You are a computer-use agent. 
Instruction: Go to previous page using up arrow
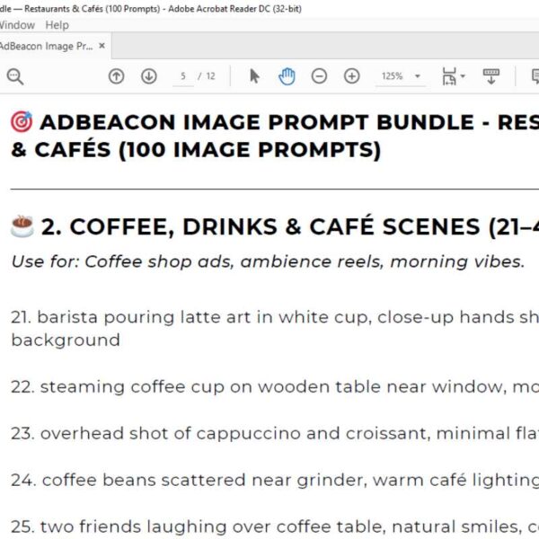click(116, 77)
